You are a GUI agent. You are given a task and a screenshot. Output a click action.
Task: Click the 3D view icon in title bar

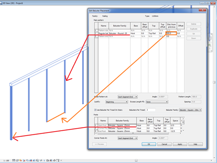coord(1,3)
